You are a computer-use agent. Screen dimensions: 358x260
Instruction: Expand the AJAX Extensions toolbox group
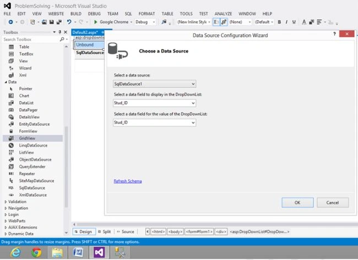point(6,227)
